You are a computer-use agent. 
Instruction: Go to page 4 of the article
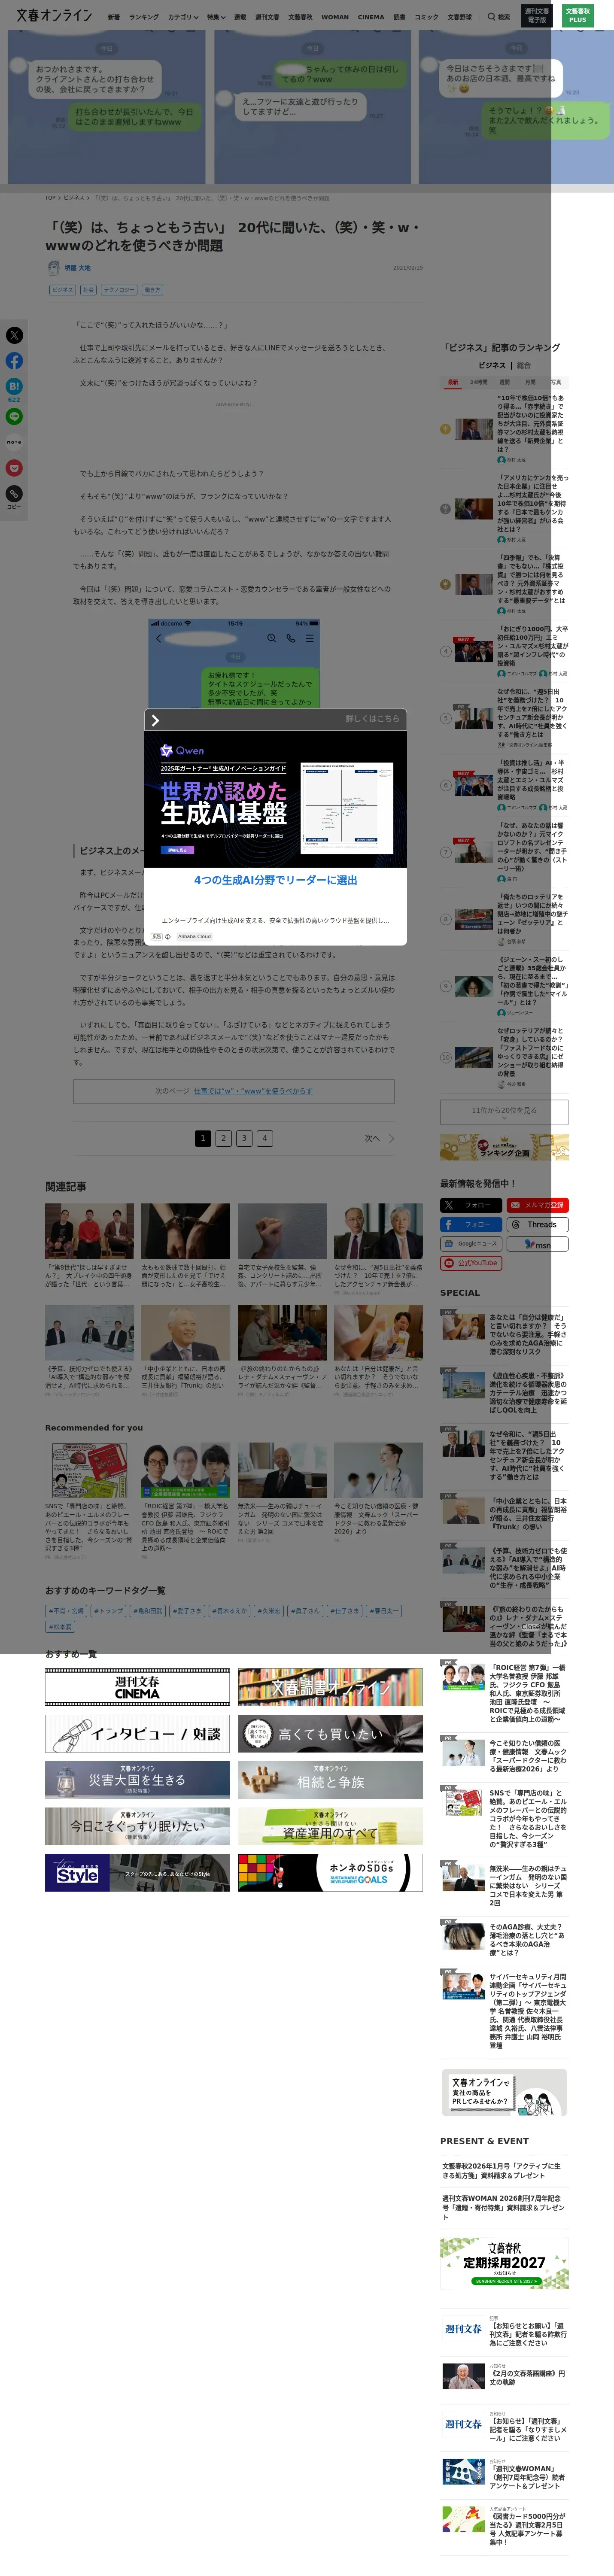tap(265, 1138)
